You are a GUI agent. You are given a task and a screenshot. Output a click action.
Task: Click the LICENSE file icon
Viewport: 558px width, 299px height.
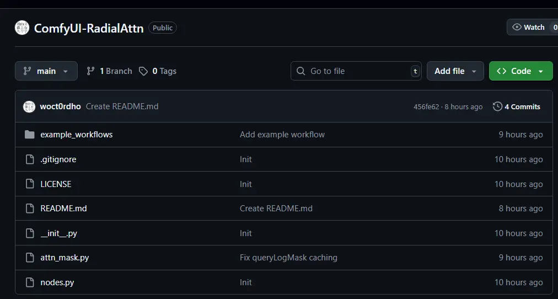30,184
